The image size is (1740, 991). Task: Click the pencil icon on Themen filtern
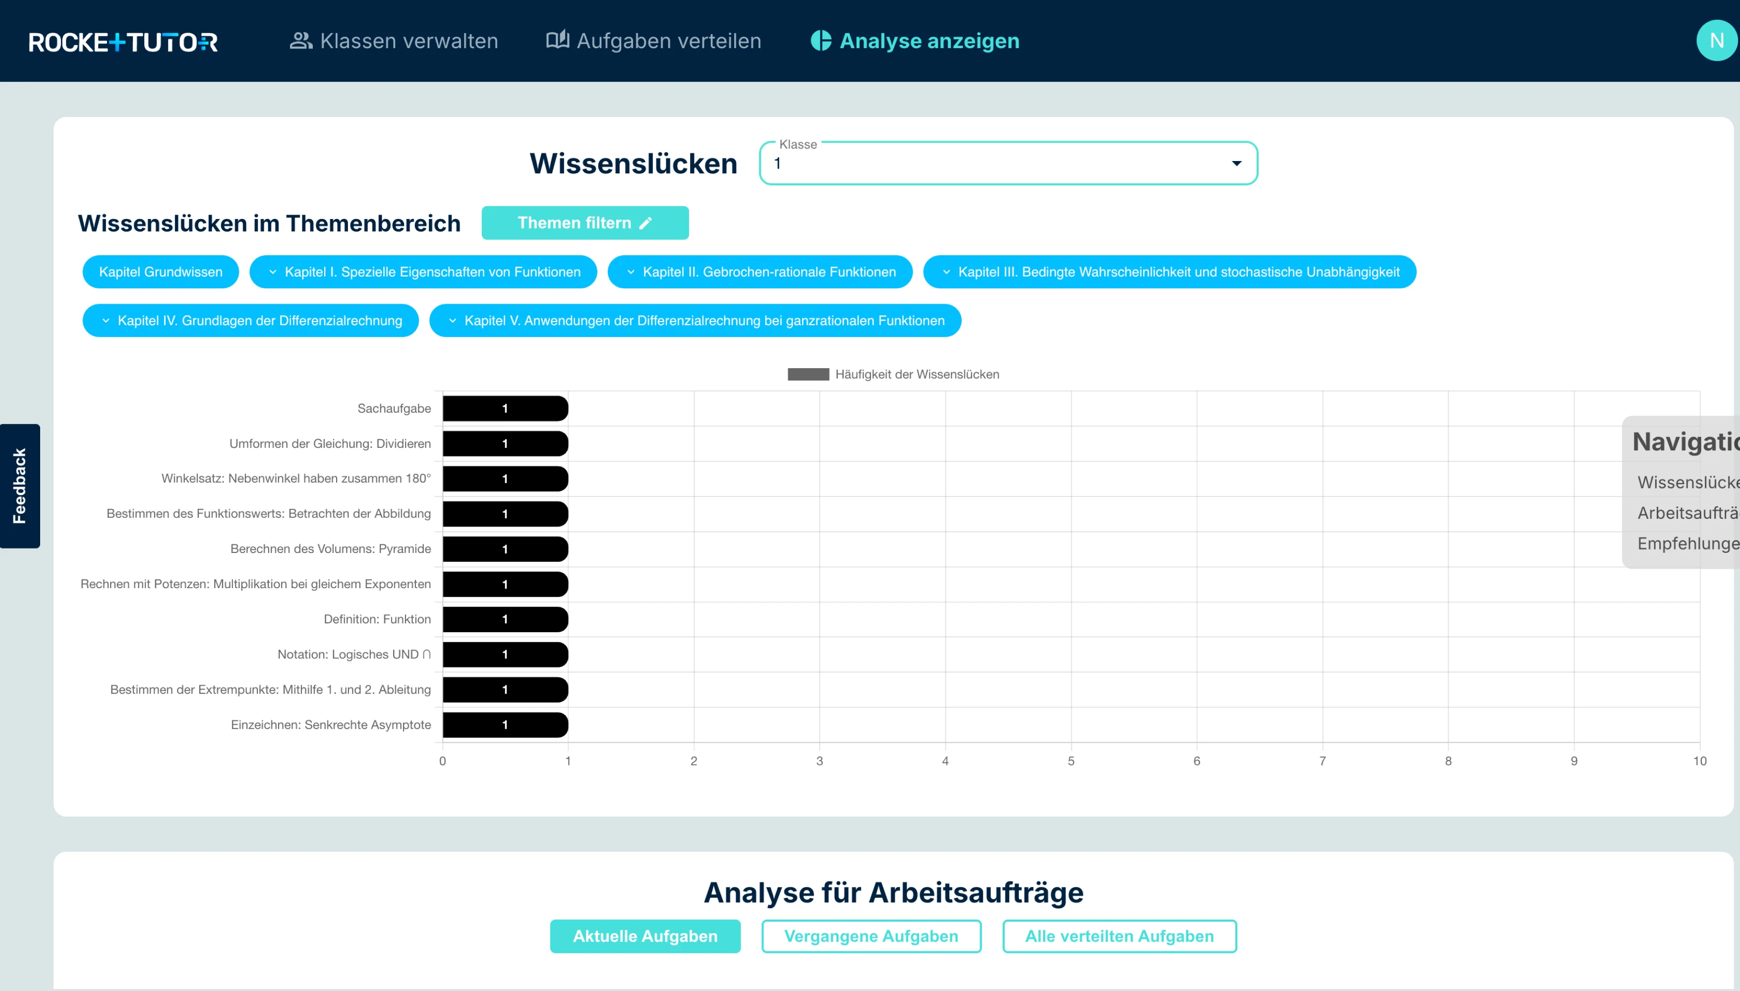(x=645, y=223)
